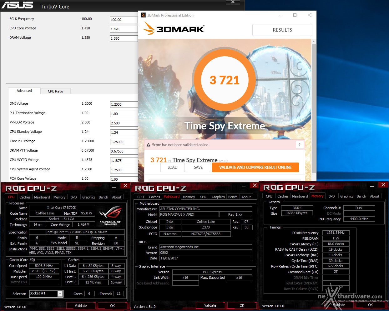Click the '4400.0 MHz' NB frequency value
Screen dimensions: 389x311
point(359,219)
